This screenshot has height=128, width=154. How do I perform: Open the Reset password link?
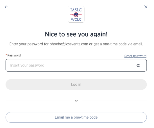tap(135, 56)
